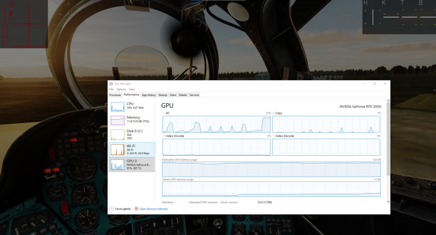The width and height of the screenshot is (436, 235).
Task: Open the 3D graph engine dropdown
Action: pos(163,113)
